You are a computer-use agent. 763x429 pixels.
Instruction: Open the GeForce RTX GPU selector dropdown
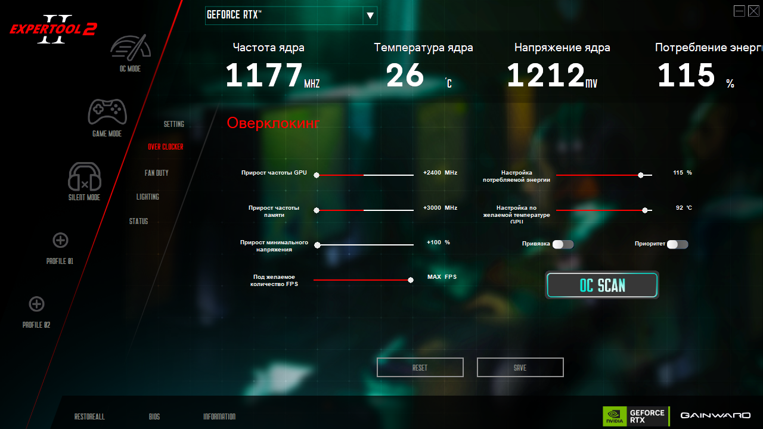[x=291, y=15]
